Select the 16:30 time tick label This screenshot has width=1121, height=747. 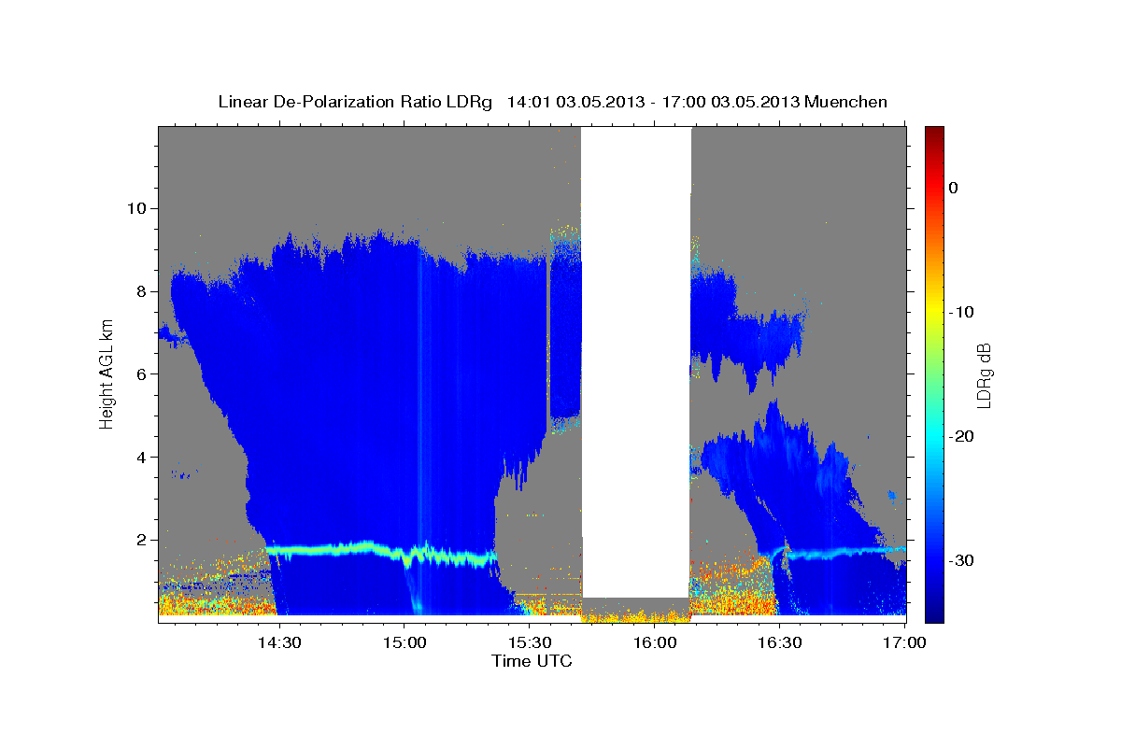click(x=780, y=642)
